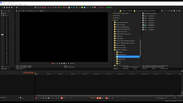Viewport: 183px width, 103px height.
Task: Open the File menu
Action: [1, 5]
